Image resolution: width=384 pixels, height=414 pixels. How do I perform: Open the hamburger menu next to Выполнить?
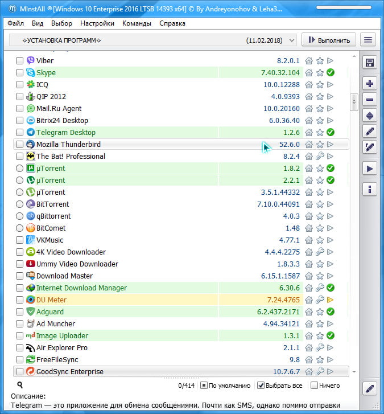pyautogui.click(x=369, y=40)
